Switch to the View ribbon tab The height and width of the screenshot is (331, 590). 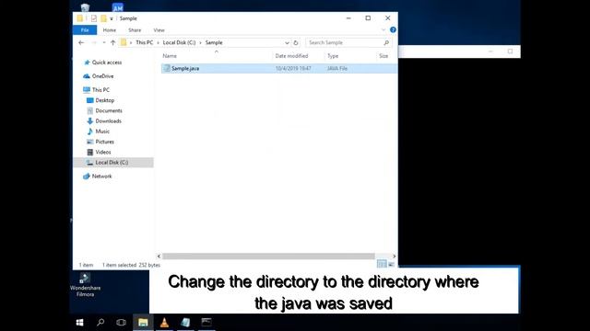(159, 30)
